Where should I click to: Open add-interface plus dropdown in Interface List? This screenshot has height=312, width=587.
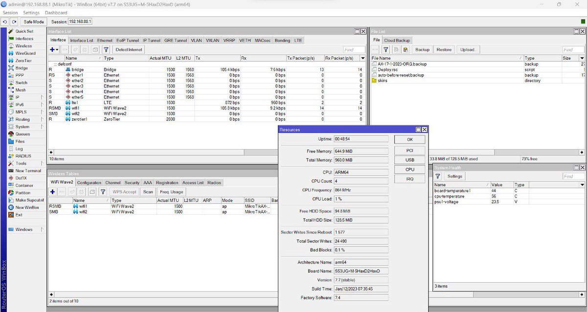[54, 49]
